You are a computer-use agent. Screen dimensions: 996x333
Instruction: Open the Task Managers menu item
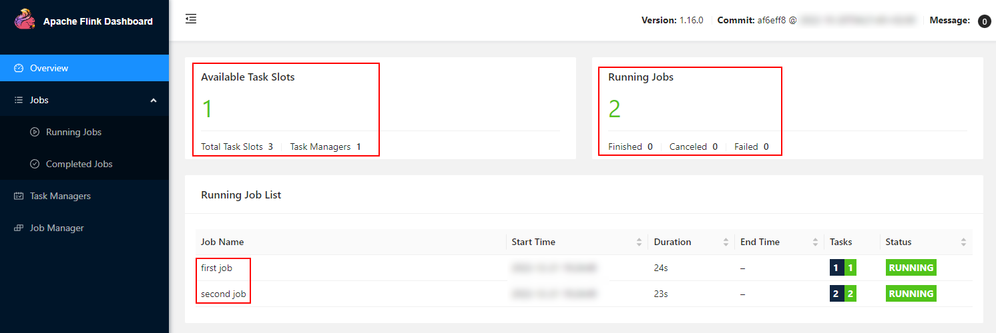tap(84, 196)
